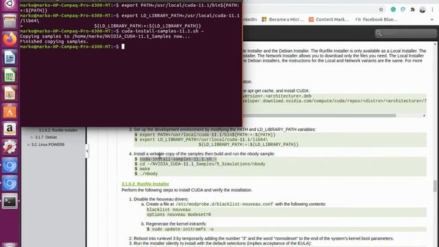
Task: Open the green Grammarly extension icon
Action: coord(393,10)
